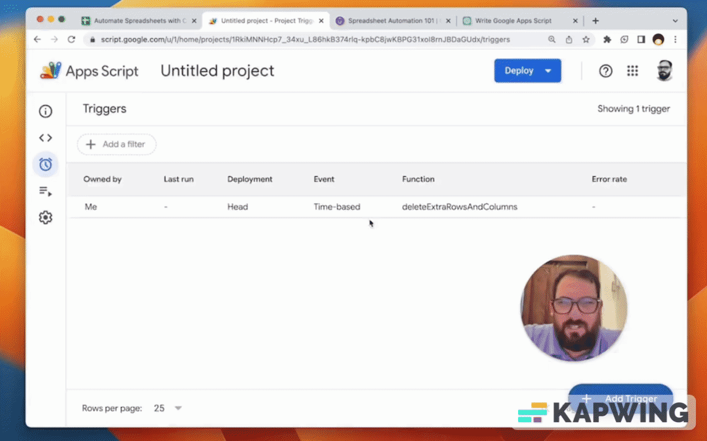Close the Untitled project tab

point(321,21)
